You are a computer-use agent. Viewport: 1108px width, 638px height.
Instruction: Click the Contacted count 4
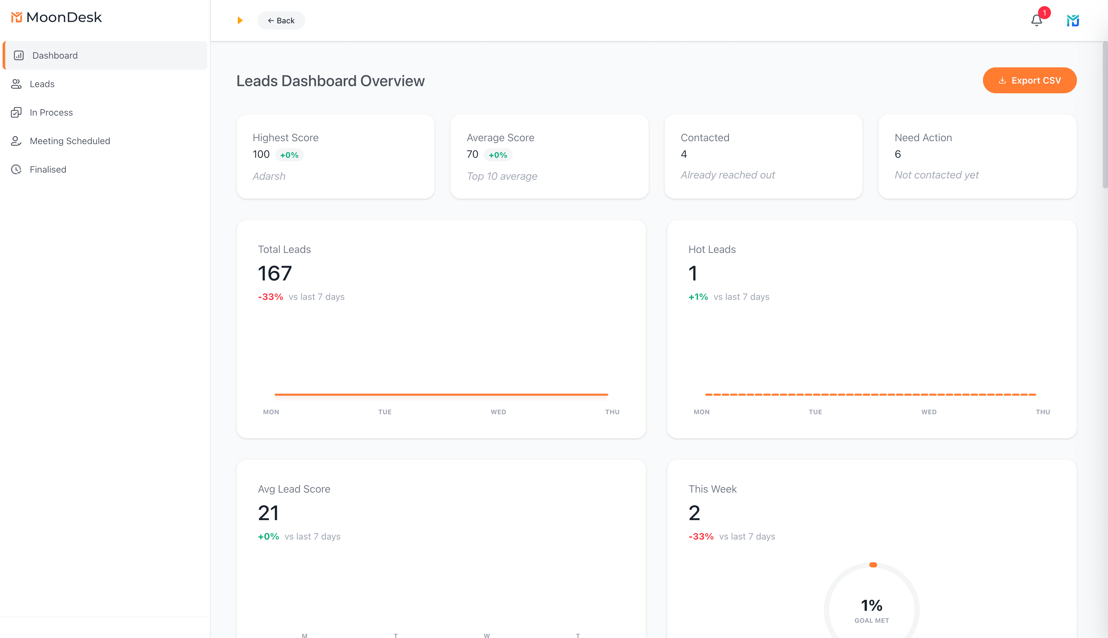click(684, 154)
